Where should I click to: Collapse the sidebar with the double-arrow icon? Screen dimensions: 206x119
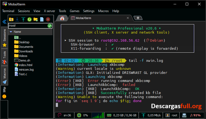4,22
